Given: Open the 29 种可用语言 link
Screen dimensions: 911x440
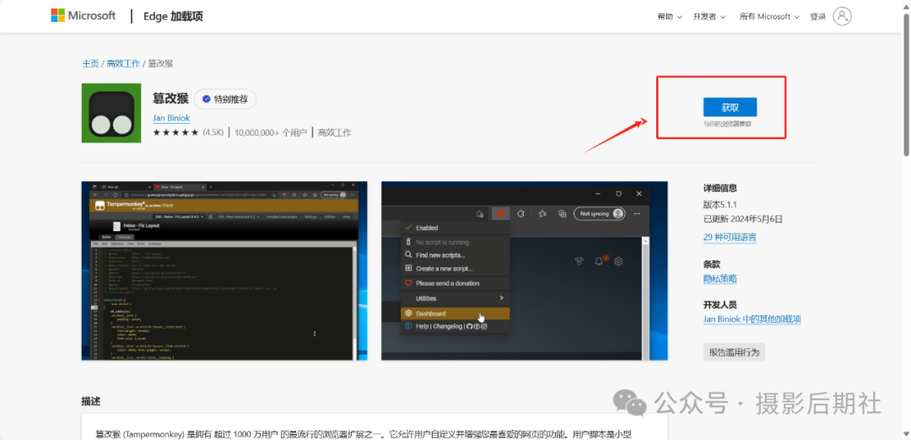Looking at the screenshot, I should [x=730, y=237].
